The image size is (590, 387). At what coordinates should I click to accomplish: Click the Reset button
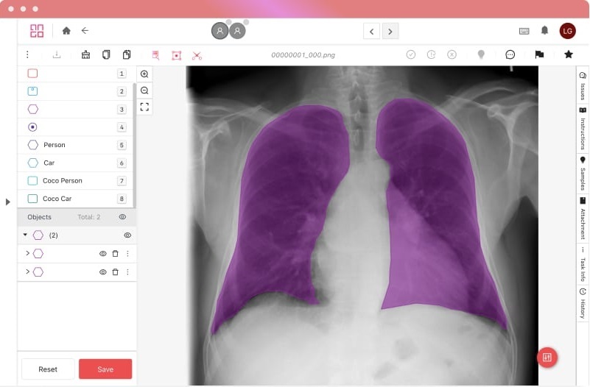pyautogui.click(x=48, y=369)
